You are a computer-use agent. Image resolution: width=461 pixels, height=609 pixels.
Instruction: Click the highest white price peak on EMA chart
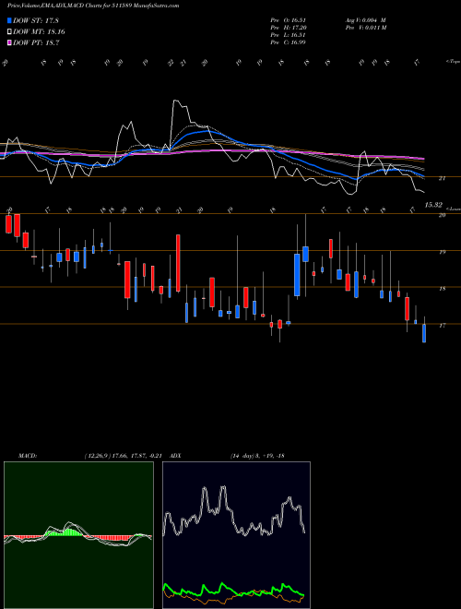tap(176, 101)
